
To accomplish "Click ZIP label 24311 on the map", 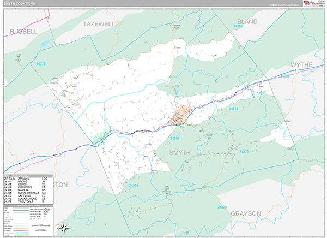I will point(233,109).
